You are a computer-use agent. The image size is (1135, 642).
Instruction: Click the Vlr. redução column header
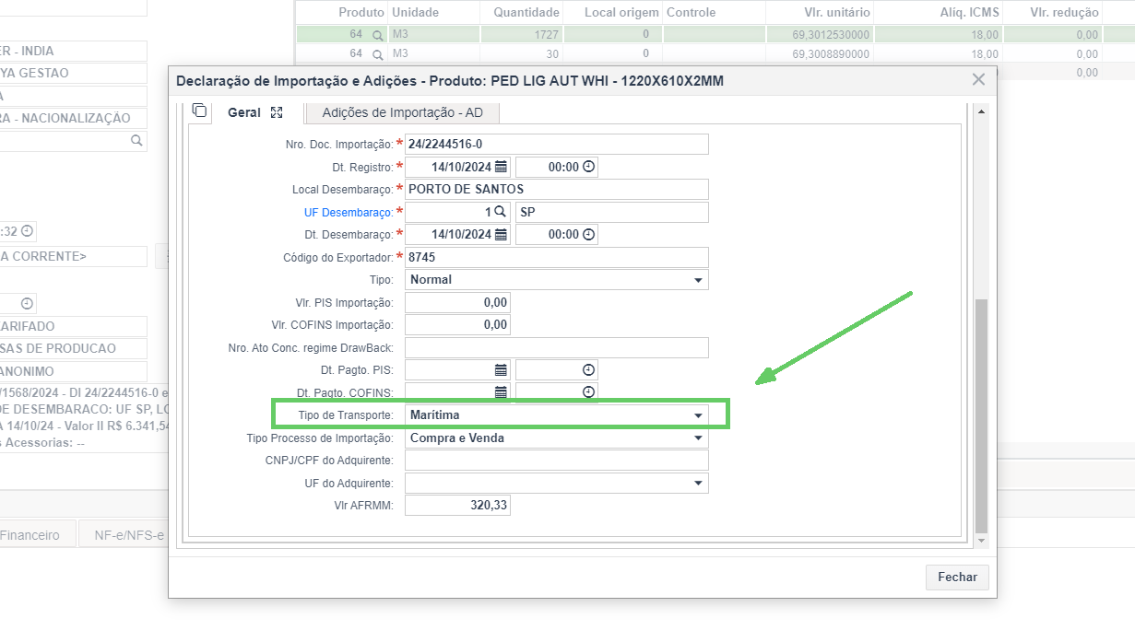(1053, 12)
